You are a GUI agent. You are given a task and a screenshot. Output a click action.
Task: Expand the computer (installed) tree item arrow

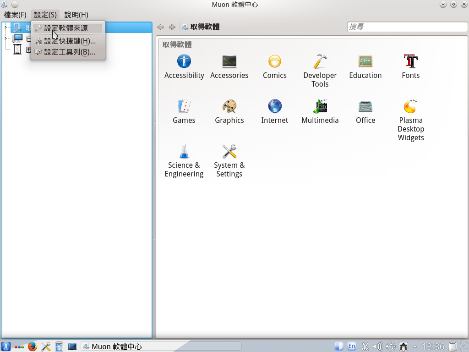(5, 38)
